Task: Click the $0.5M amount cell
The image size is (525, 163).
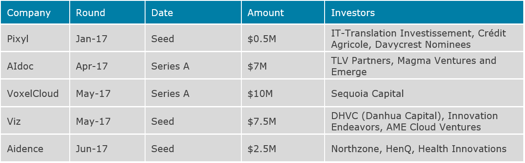Action: (283, 38)
